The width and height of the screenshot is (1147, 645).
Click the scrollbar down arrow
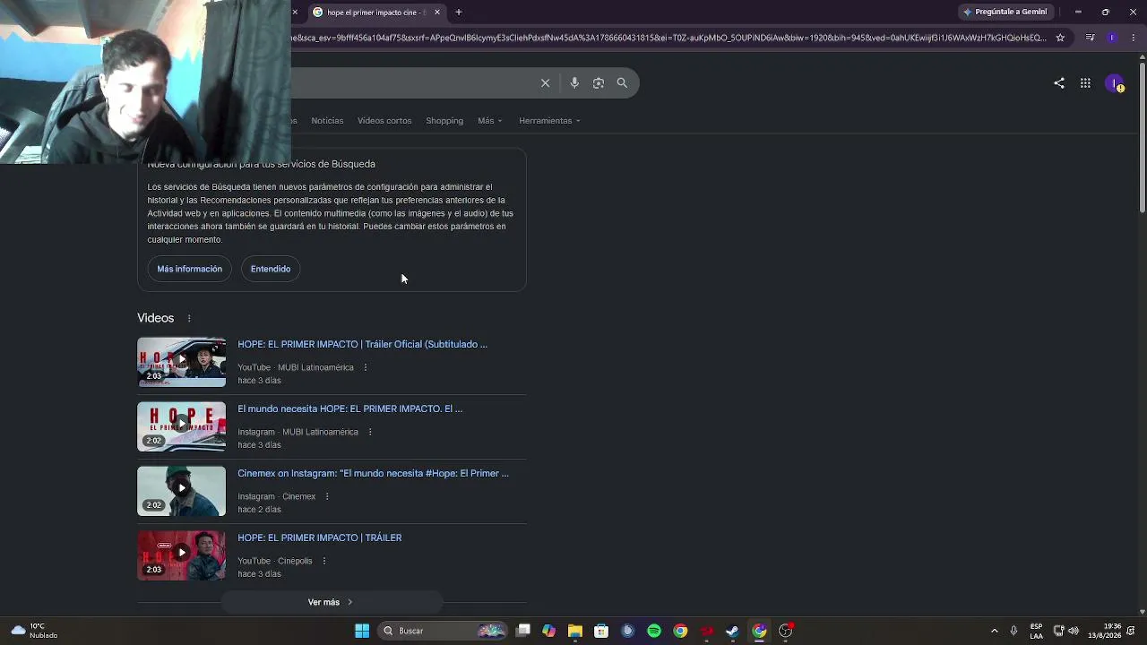pyautogui.click(x=1143, y=612)
